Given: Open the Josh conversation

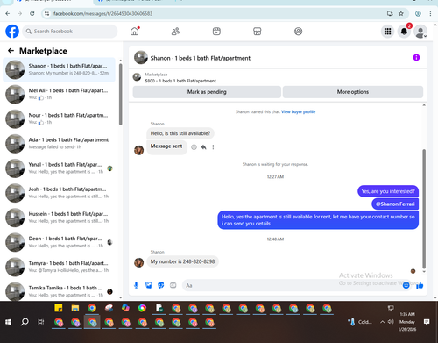Looking at the screenshot, I should tap(59, 193).
